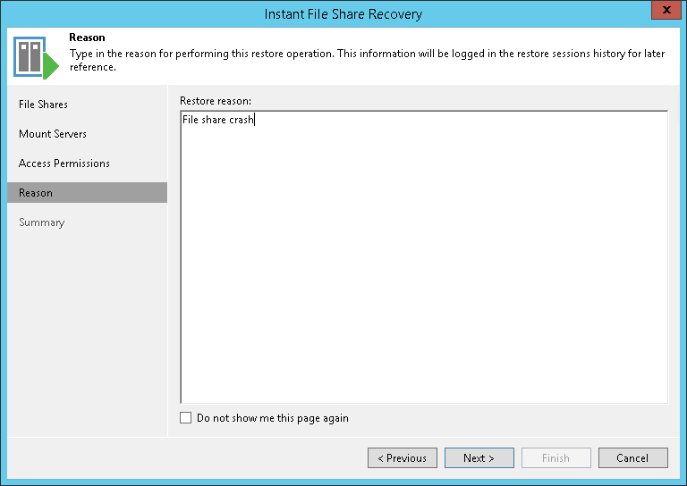
Task: Place cursor after 'File share crash' text
Action: tap(255, 121)
